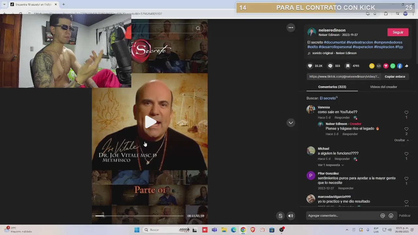Click hashtag #documental

point(334,42)
